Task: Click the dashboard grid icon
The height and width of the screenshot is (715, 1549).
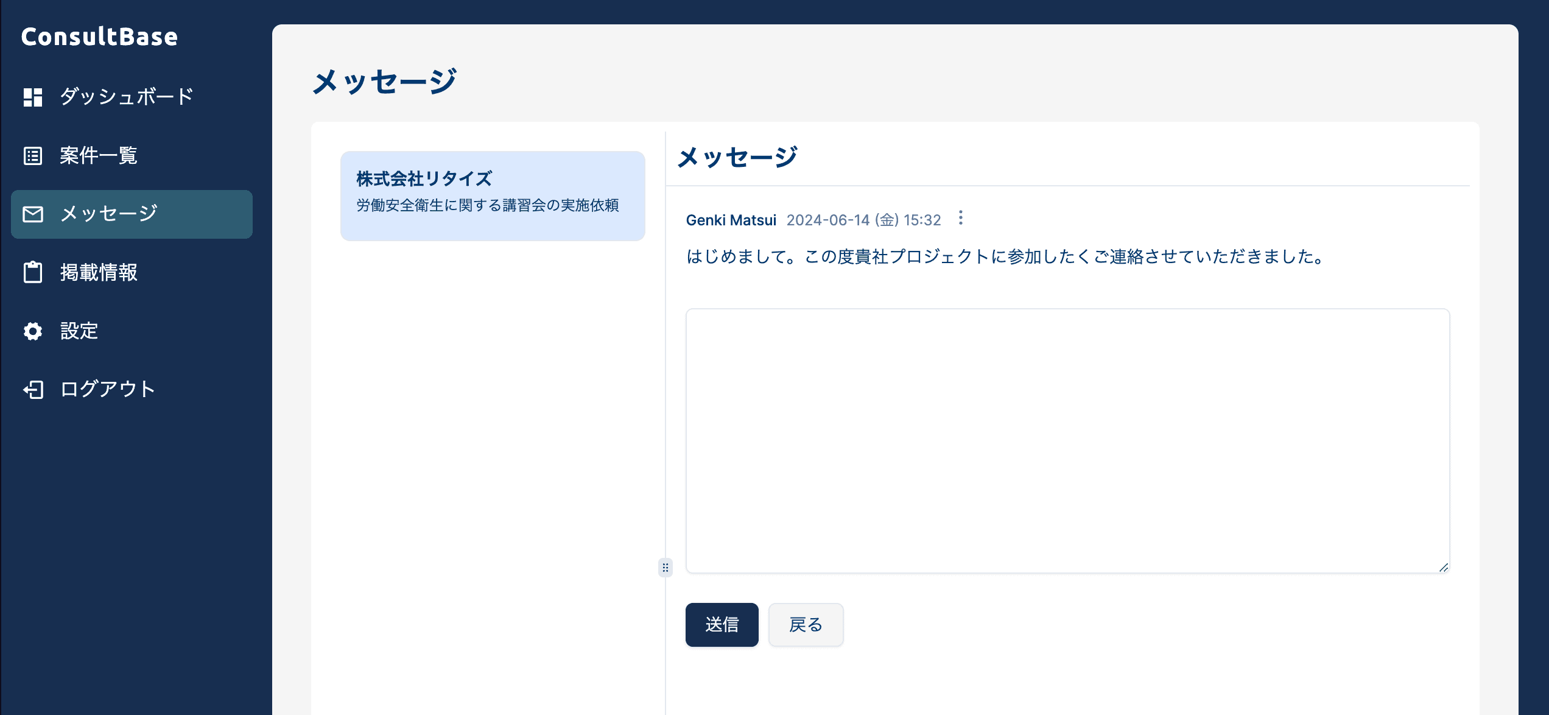Action: pos(33,97)
